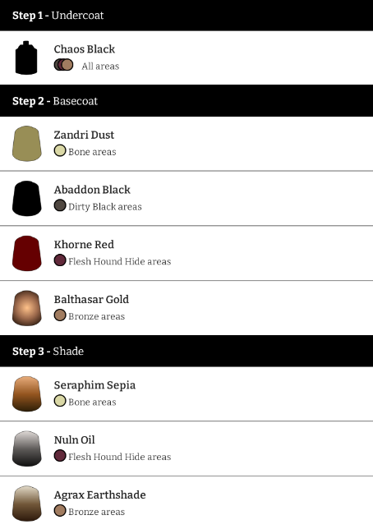373x529 pixels.
Task: Select the Agrax Earthshade title text
Action: [100, 495]
